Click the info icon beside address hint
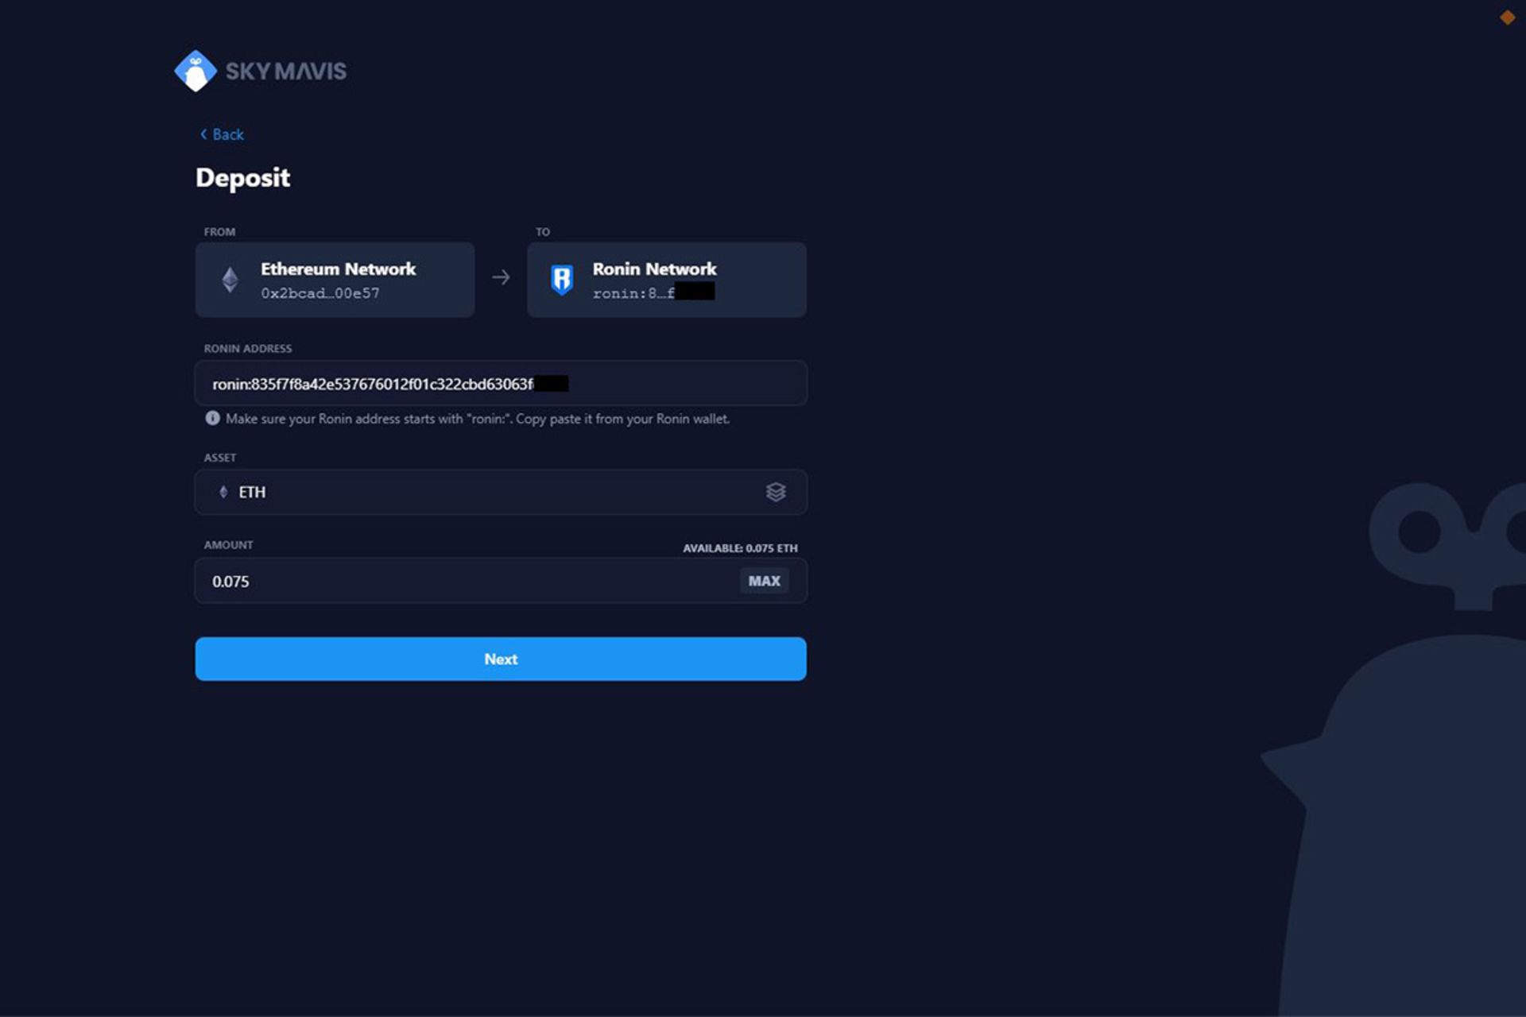The image size is (1526, 1017). (x=212, y=418)
